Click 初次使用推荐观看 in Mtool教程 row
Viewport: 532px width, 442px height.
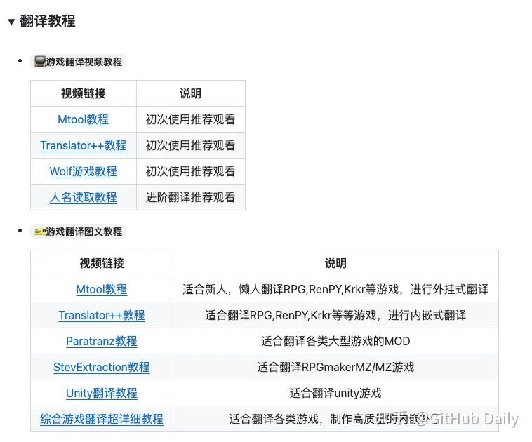tap(190, 119)
